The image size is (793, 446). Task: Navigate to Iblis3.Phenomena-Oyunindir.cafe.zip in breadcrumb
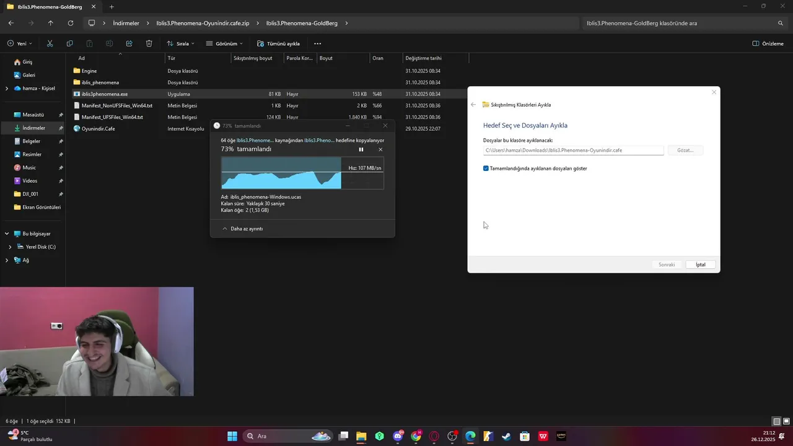pos(203,23)
